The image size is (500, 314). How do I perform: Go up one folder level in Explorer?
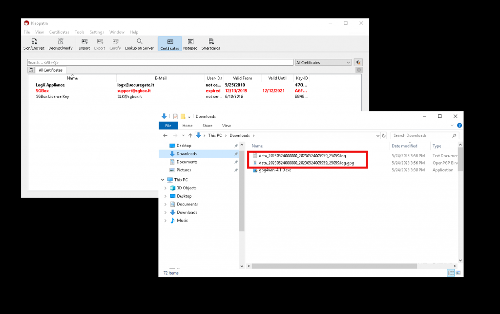coord(190,135)
